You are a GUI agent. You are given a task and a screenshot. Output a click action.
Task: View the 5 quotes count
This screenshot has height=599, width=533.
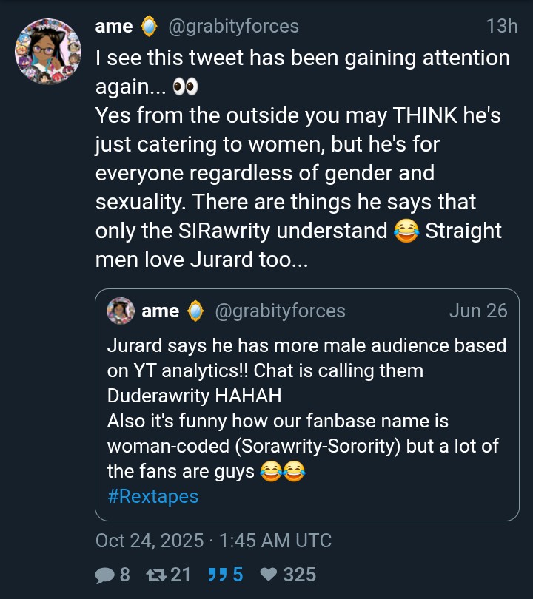(238, 575)
